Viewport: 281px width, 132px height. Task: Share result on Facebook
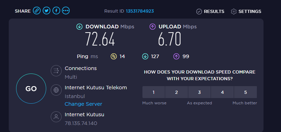pos(56,11)
